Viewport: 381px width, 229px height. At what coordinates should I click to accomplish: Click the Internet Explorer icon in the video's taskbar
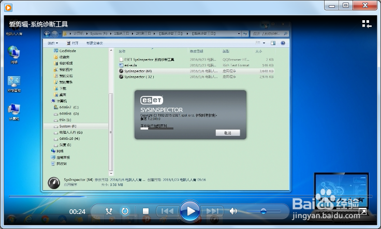28,220
